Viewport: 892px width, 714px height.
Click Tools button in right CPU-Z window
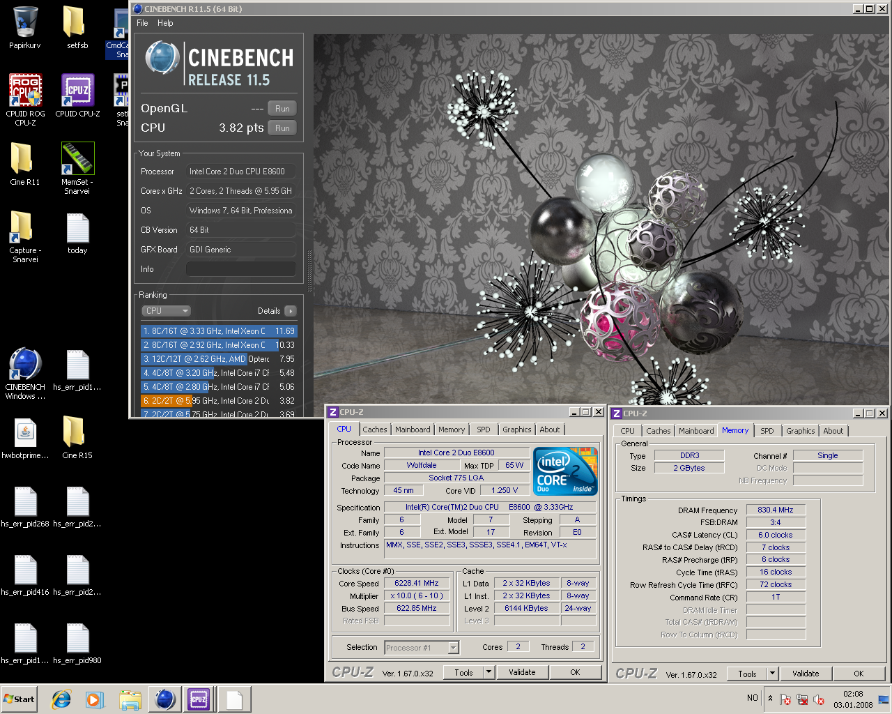point(747,674)
